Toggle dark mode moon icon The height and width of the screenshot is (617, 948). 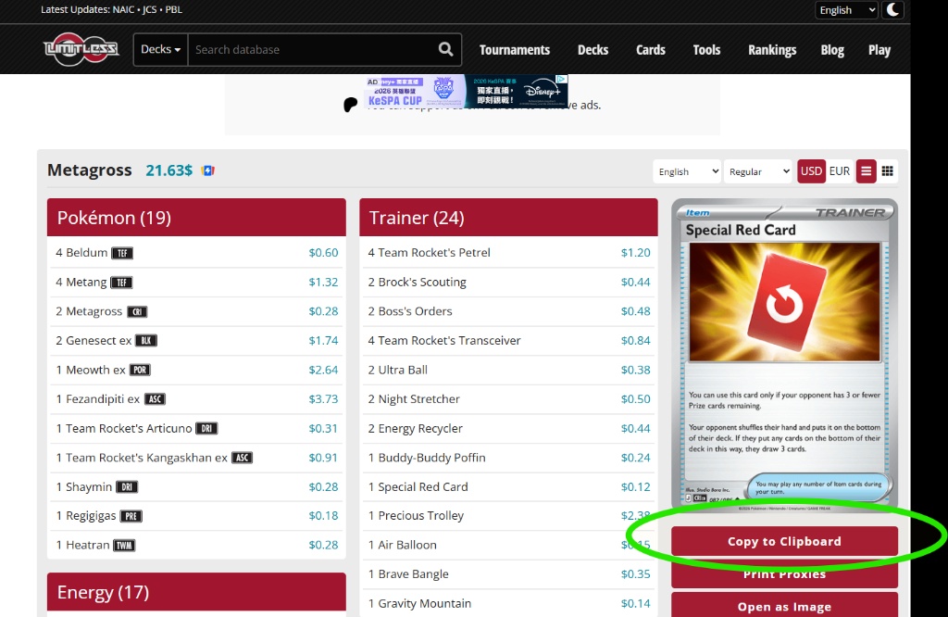click(x=893, y=9)
